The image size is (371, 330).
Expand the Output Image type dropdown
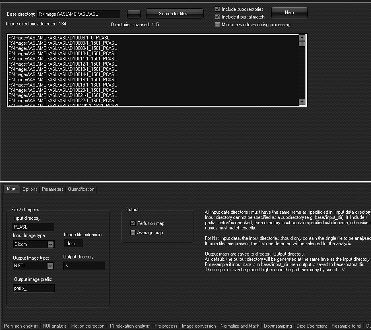click(x=50, y=266)
